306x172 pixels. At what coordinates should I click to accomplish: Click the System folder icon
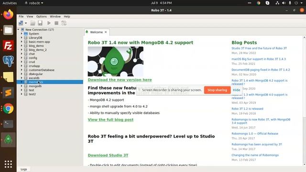[x=25, y=34]
